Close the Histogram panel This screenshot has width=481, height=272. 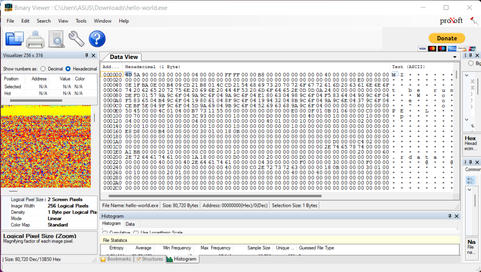457,216
